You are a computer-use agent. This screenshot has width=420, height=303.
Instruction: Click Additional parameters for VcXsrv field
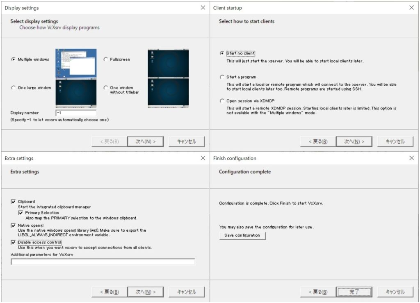(x=103, y=262)
